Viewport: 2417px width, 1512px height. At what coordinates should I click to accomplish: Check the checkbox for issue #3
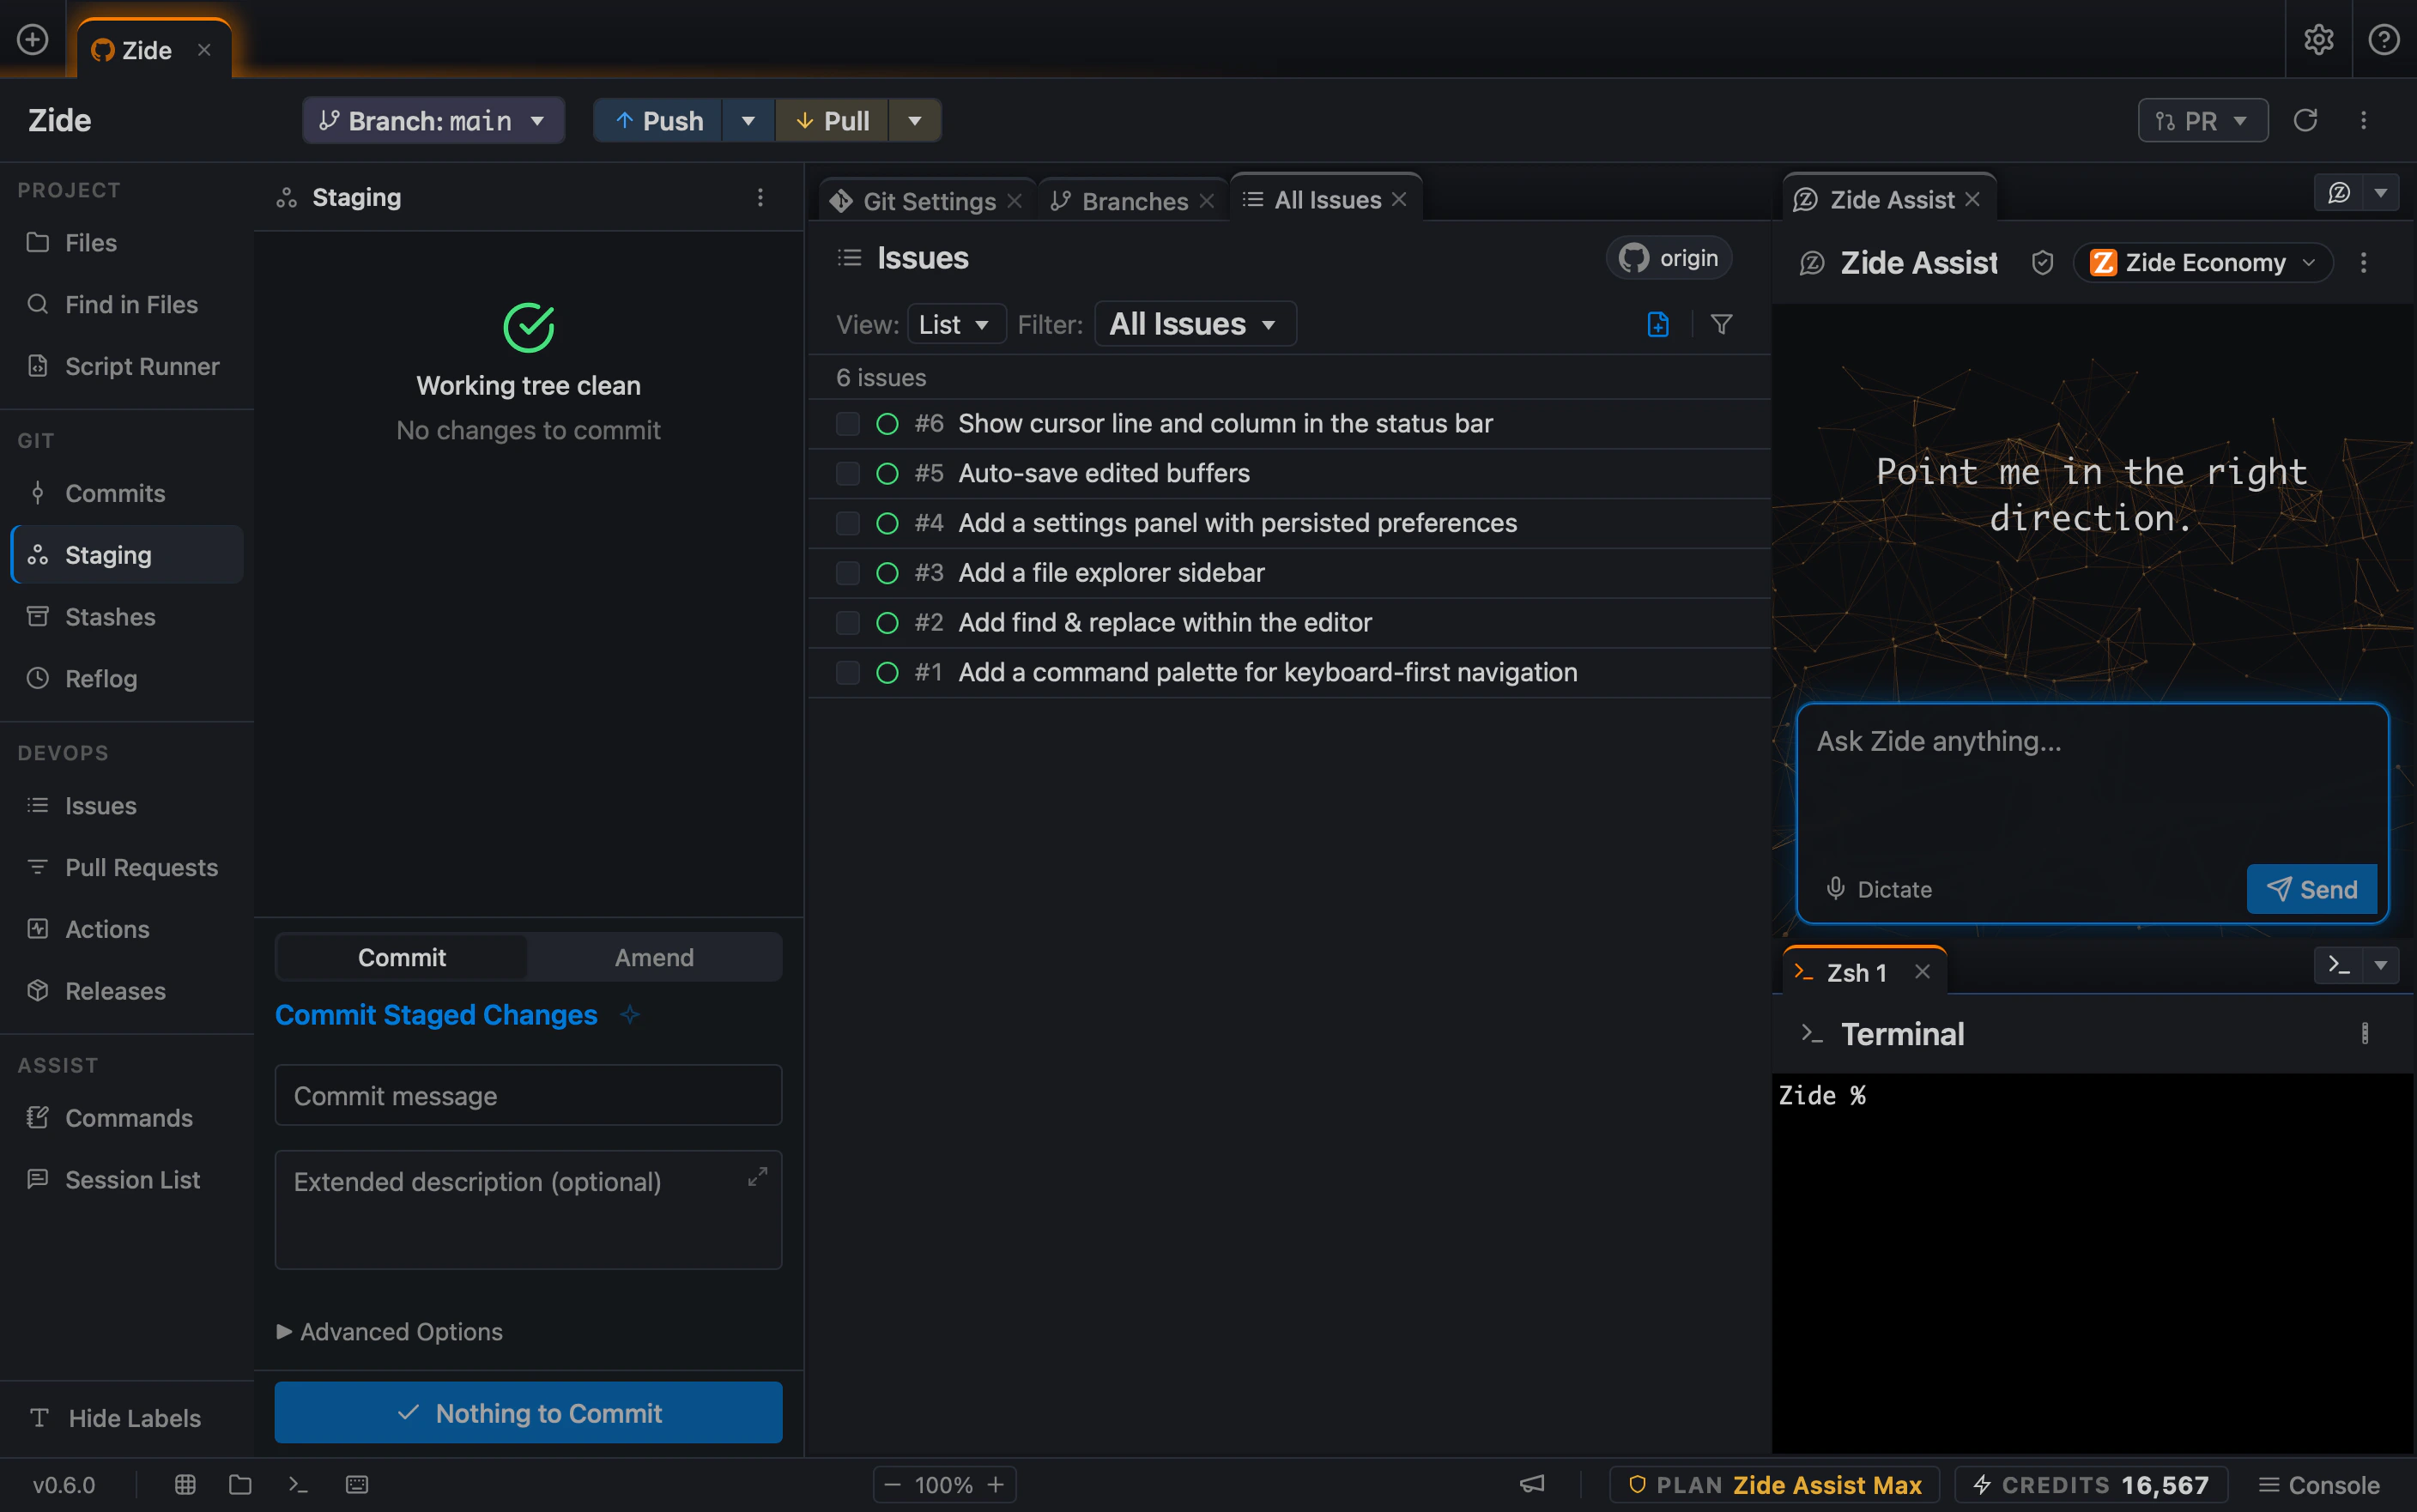point(847,572)
